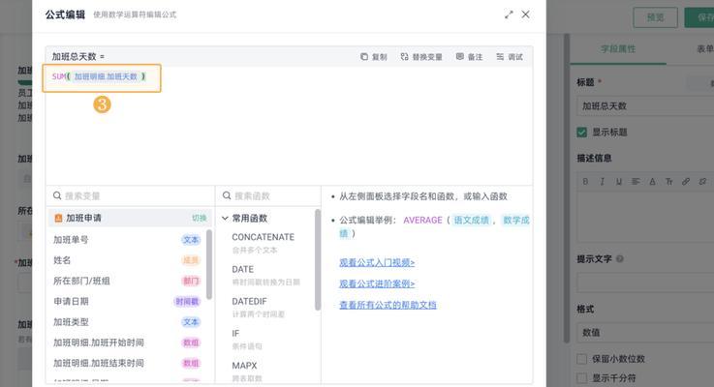Open 查看所有公式的帮助文档 link
Screen dimensions: 714x387
point(388,305)
